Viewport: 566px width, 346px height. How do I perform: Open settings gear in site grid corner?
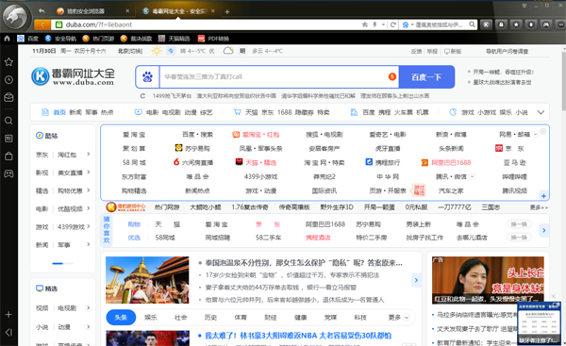pyautogui.click(x=543, y=131)
